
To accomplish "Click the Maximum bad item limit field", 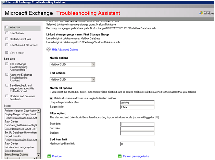I will pyautogui.click(x=137, y=144).
